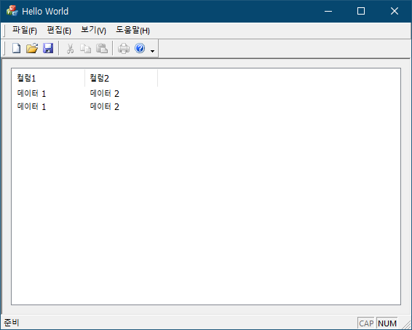Click the first 데이터 2 cell
Screen dimensions: 412x330
pyautogui.click(x=105, y=93)
